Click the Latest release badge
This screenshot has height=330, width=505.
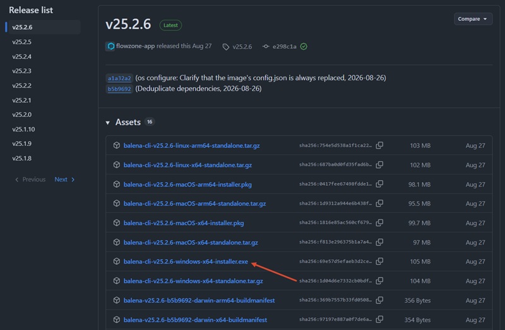coord(170,25)
